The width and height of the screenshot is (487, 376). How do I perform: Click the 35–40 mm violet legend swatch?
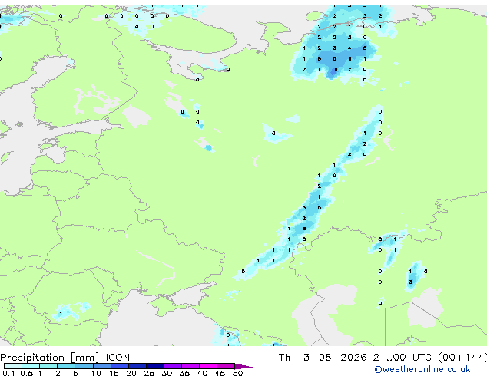(190, 366)
